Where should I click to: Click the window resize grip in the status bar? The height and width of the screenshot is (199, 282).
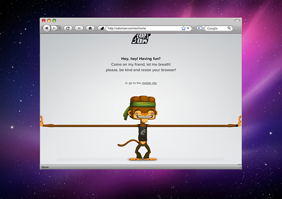tap(240, 167)
